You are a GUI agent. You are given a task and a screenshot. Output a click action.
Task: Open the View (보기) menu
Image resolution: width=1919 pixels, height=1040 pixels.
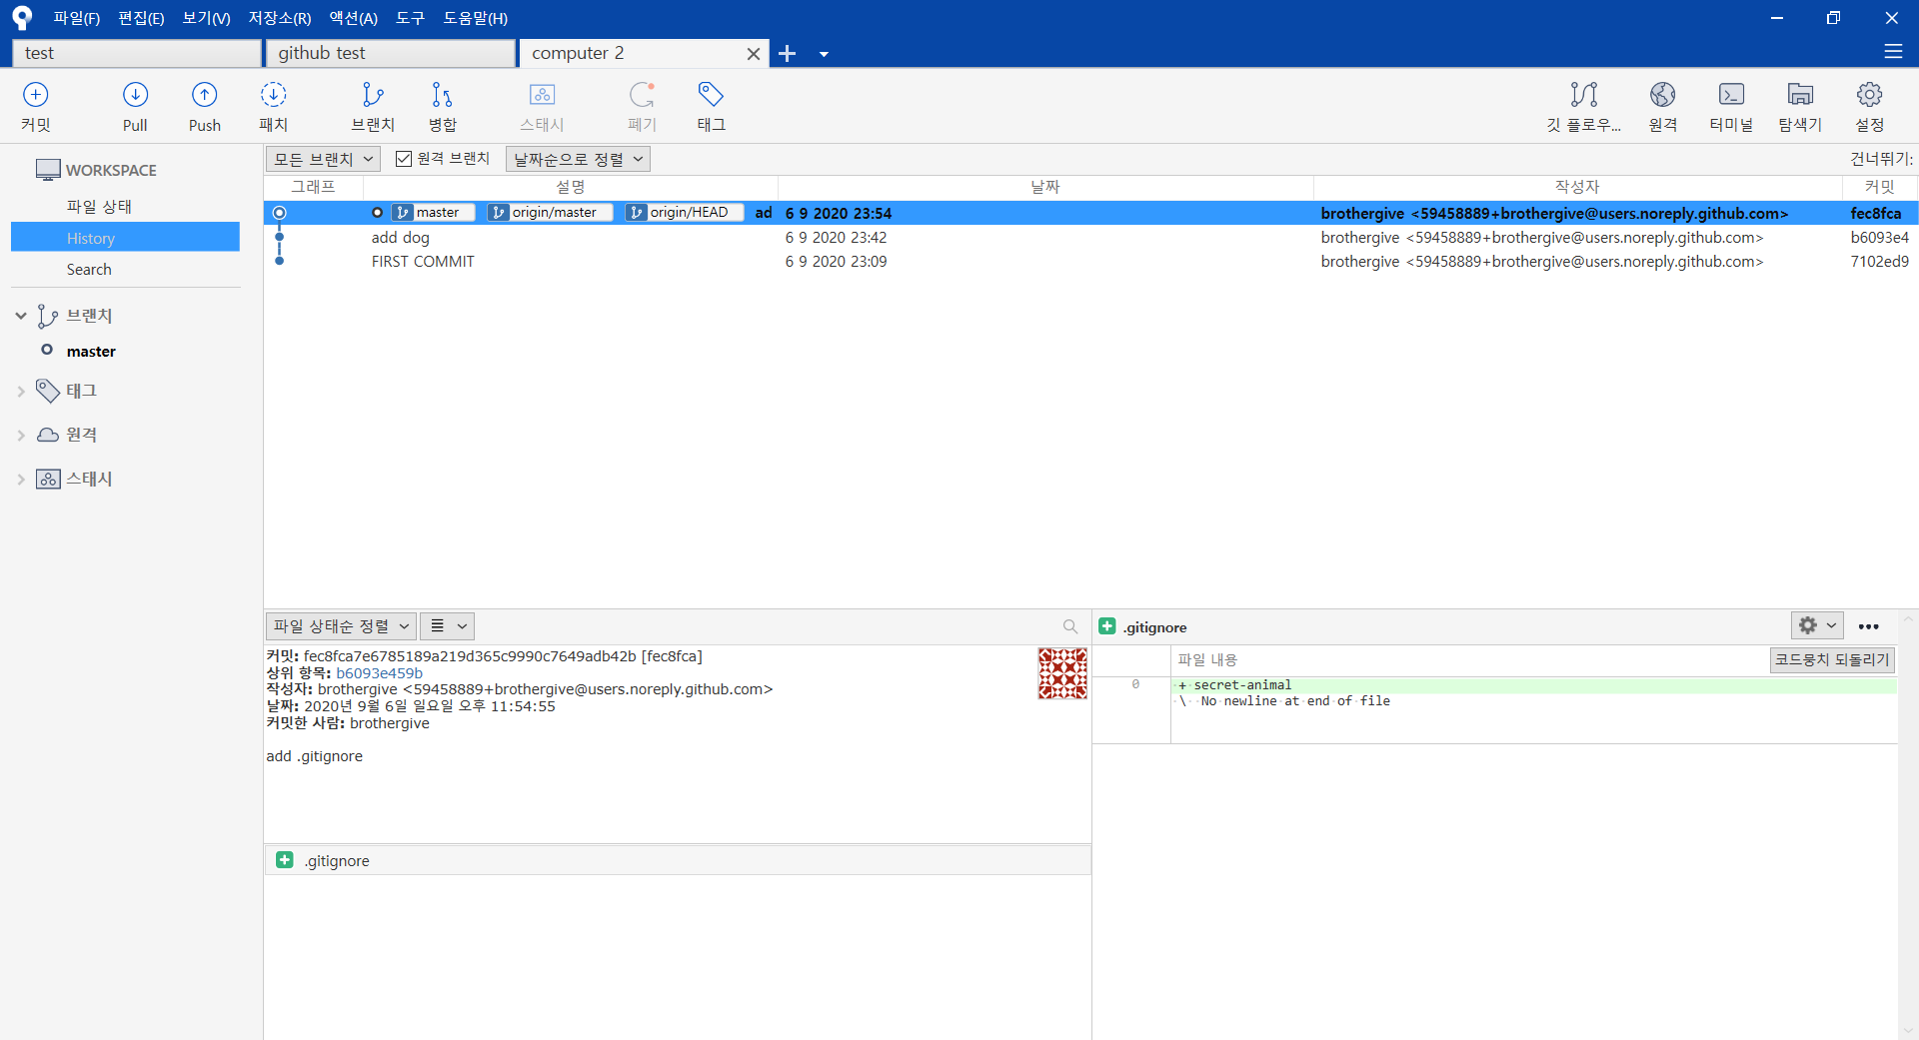coord(206,18)
